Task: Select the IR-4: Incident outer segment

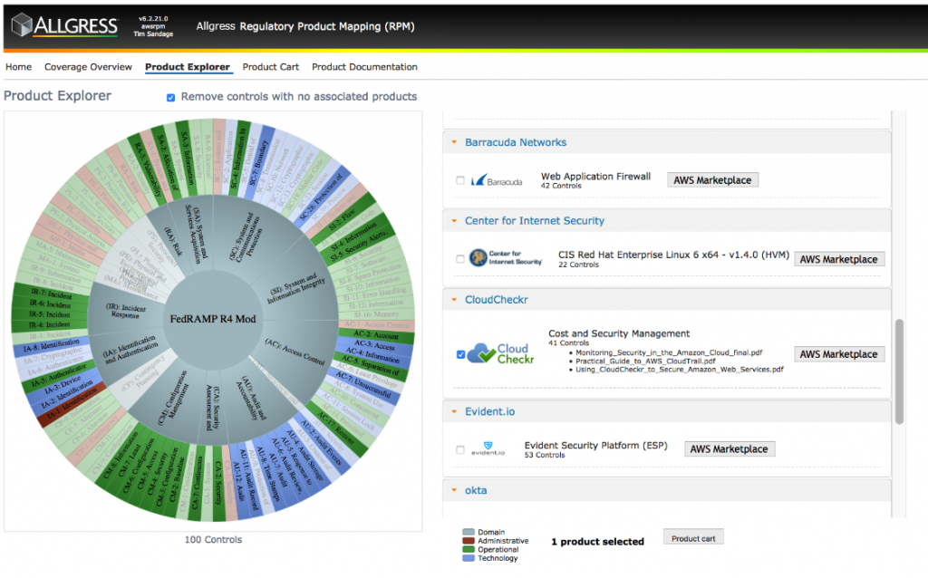Action: pos(49,325)
